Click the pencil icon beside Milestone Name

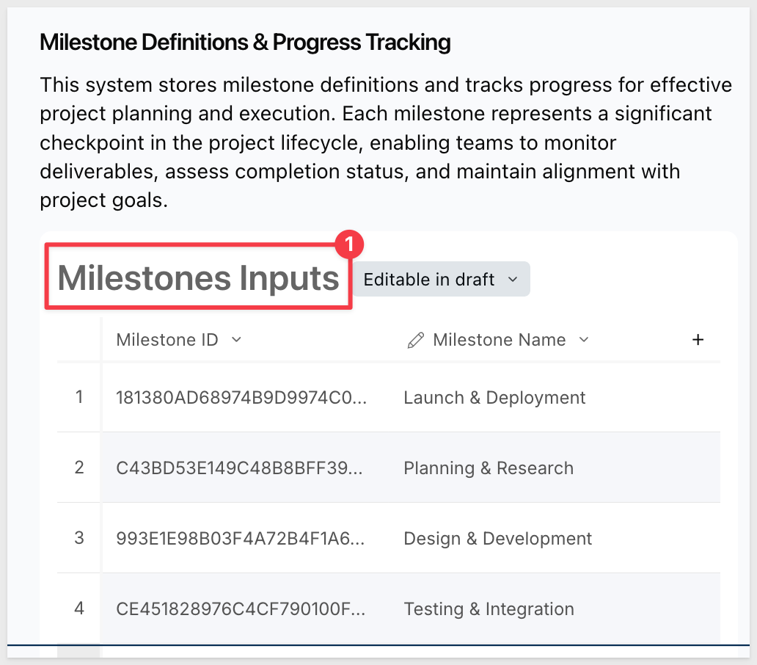(x=416, y=340)
